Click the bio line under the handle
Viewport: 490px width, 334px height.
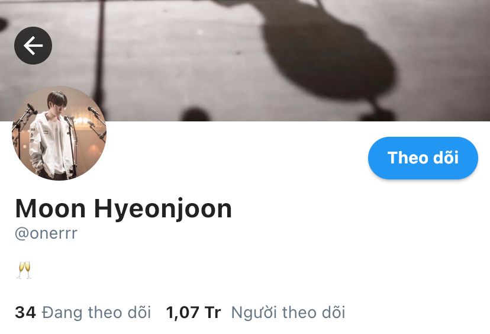[24, 270]
